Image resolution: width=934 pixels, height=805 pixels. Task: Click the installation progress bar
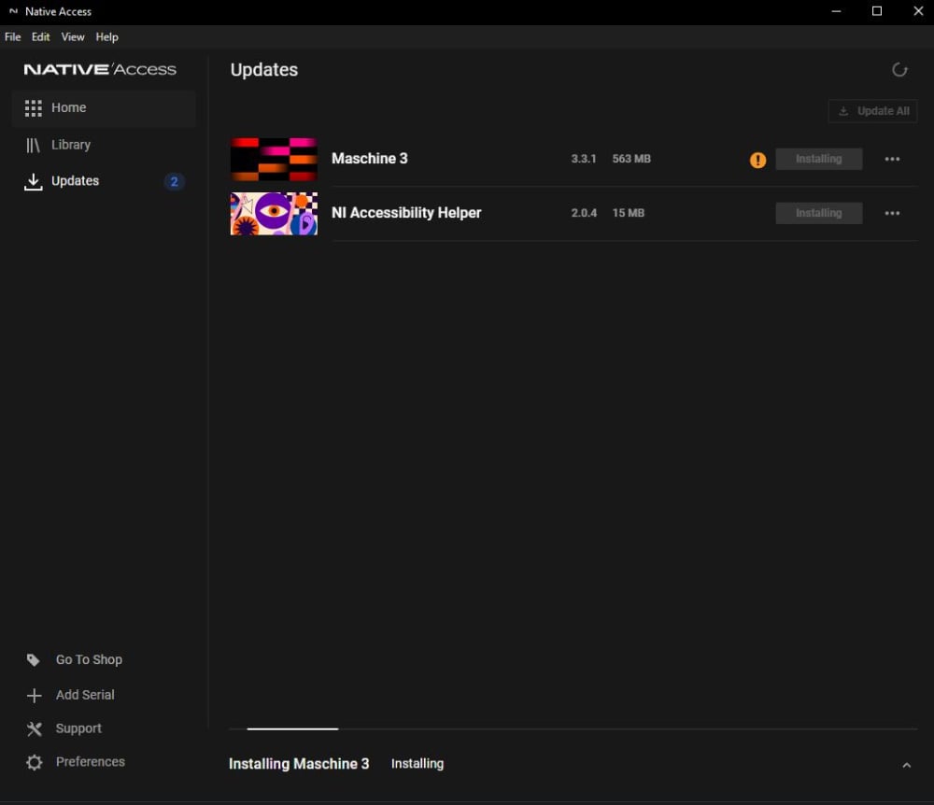[573, 728]
